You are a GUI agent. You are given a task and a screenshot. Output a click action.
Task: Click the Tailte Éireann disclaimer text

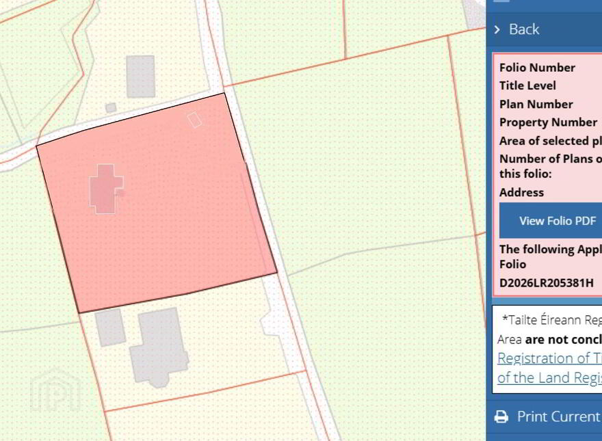click(x=552, y=320)
